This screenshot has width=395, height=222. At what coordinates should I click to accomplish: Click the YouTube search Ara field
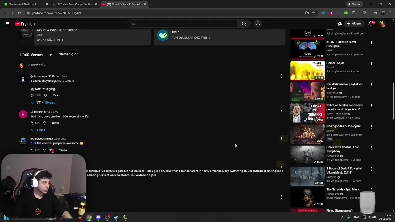click(182, 24)
